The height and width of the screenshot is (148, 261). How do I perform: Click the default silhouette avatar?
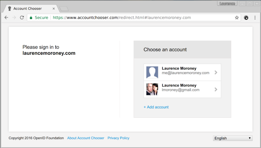(152, 72)
